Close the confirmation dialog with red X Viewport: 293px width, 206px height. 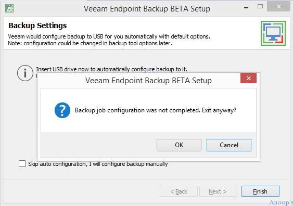click(x=249, y=78)
